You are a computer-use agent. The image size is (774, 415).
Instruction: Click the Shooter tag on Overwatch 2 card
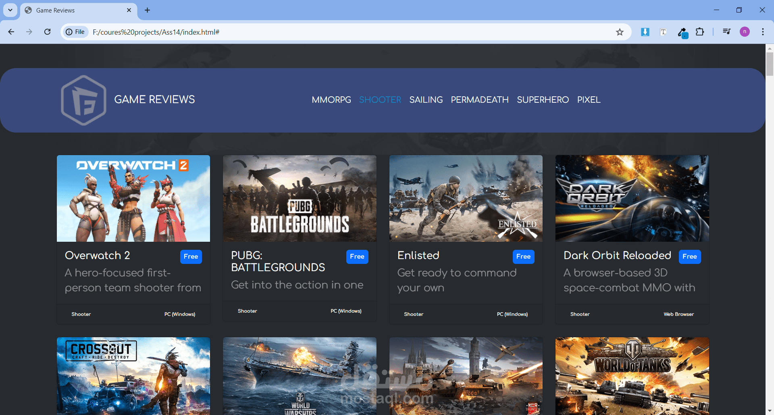click(x=81, y=314)
